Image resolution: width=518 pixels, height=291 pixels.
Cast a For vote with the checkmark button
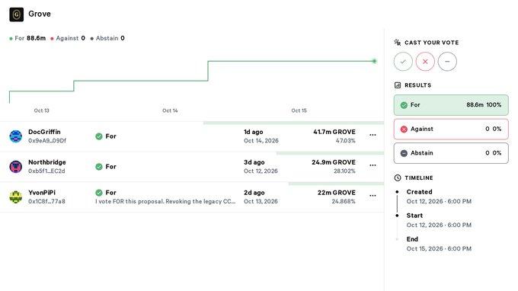403,62
